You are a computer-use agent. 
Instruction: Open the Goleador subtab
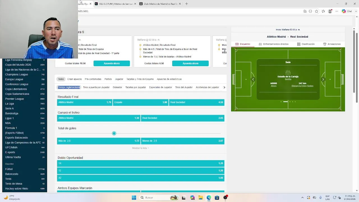pos(117,87)
